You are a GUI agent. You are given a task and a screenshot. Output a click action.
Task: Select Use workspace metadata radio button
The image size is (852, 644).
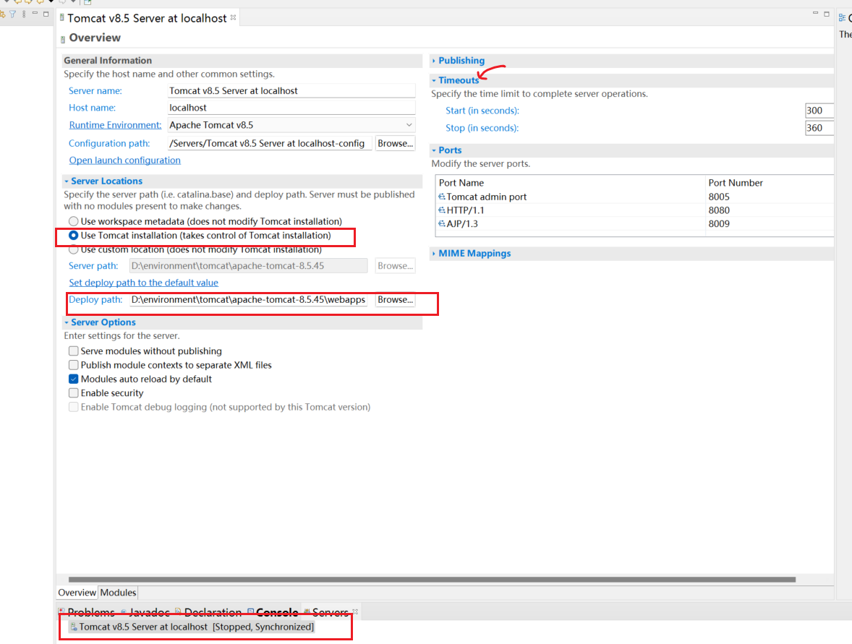point(73,222)
